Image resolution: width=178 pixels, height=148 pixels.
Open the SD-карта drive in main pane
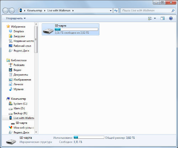(x=70, y=29)
